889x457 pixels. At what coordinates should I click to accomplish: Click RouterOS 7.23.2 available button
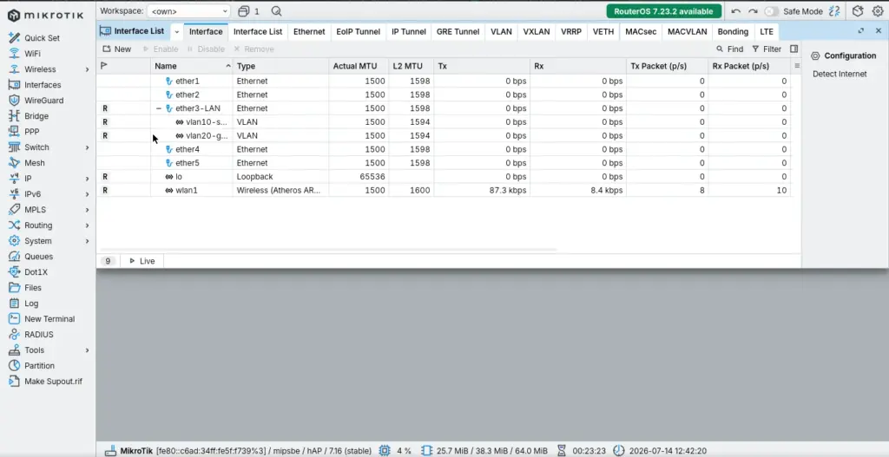click(x=663, y=11)
